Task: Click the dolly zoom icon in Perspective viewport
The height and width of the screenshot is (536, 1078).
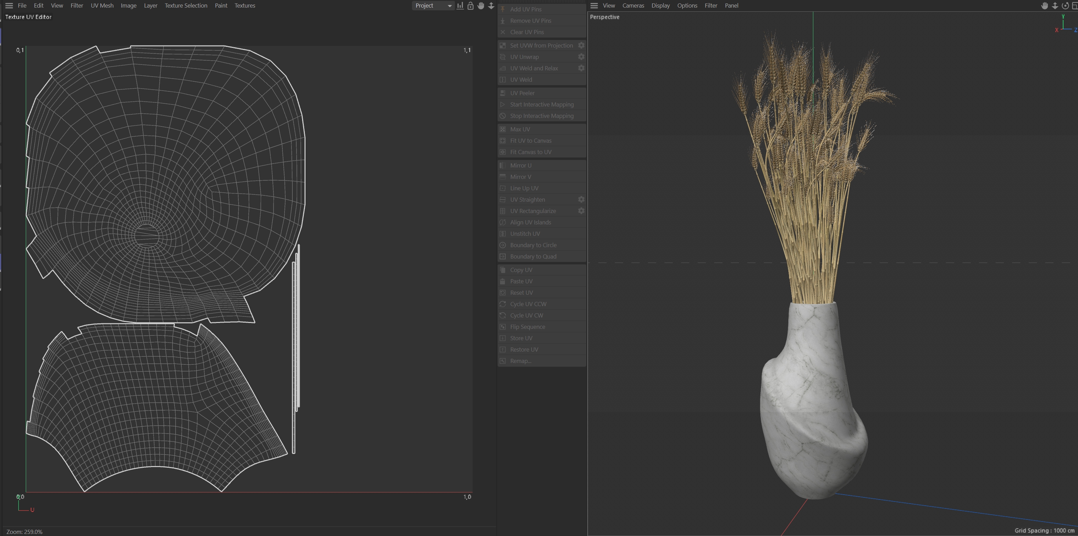Action: 1055,6
